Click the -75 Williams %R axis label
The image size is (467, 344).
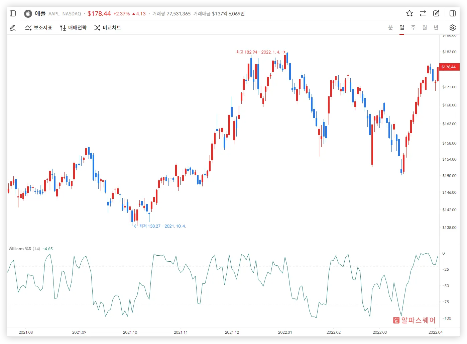[446, 302]
